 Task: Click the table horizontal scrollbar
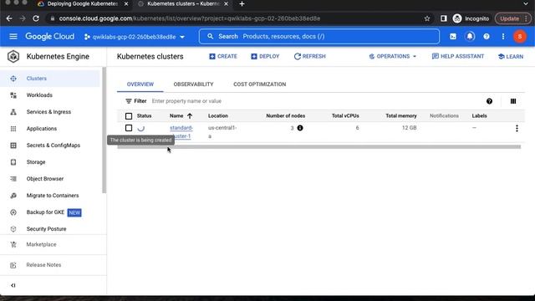[x=319, y=147]
